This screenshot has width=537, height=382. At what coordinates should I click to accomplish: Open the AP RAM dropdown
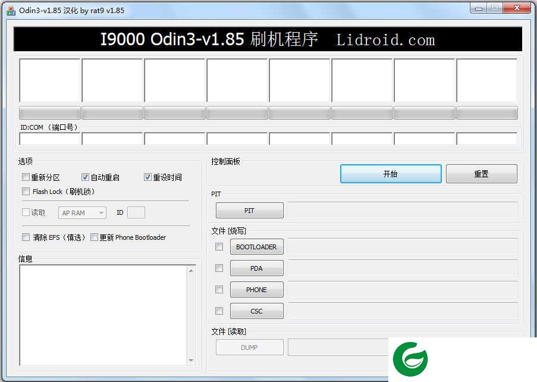click(82, 213)
